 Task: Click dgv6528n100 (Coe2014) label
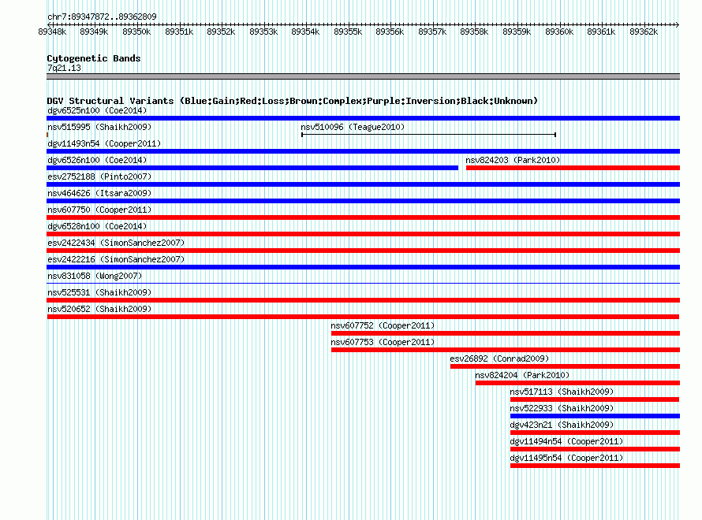[97, 226]
